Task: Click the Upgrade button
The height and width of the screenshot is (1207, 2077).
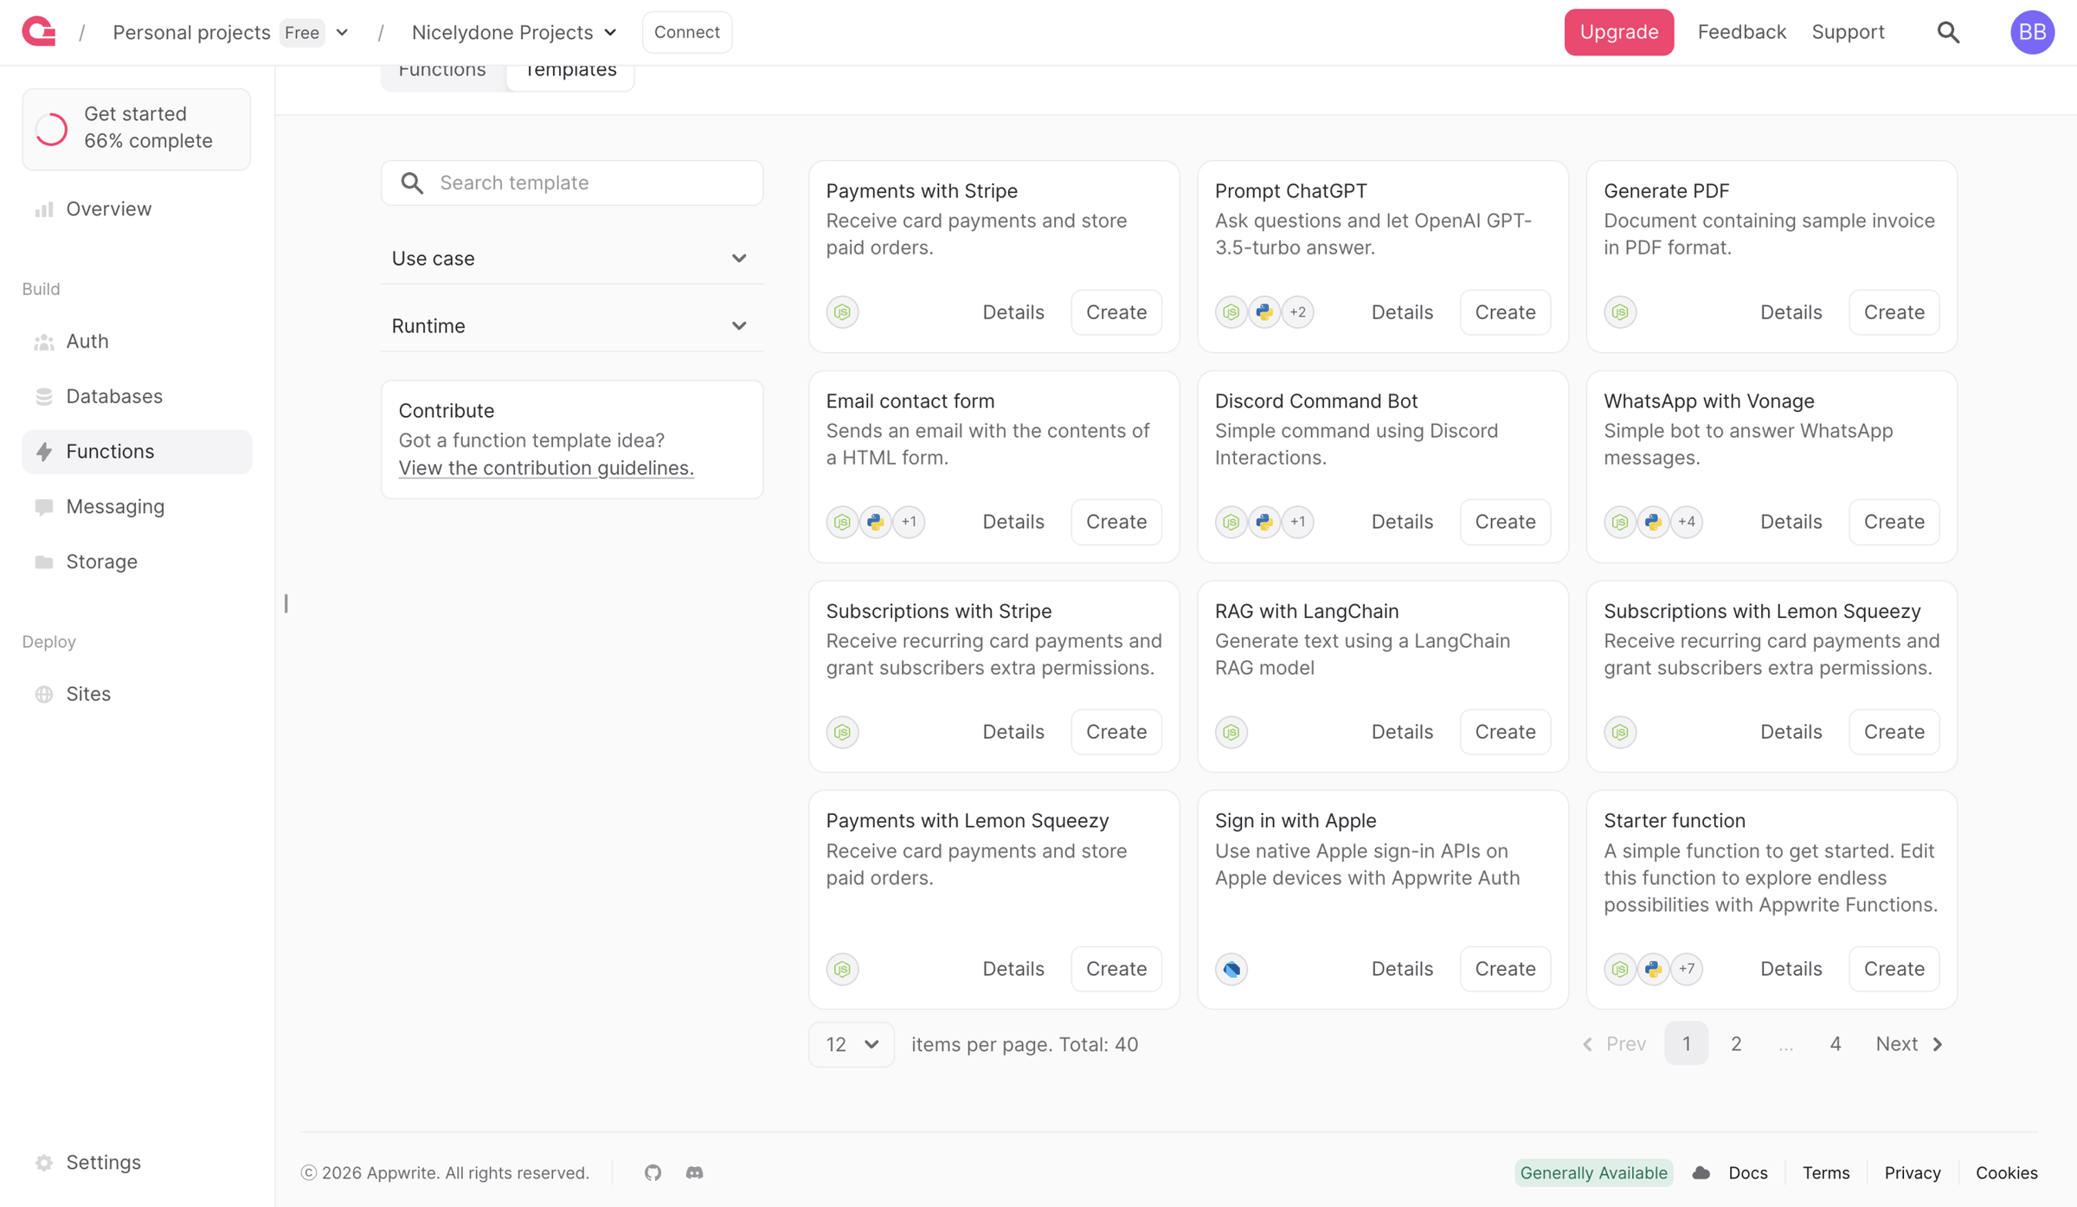Action: [x=1618, y=32]
